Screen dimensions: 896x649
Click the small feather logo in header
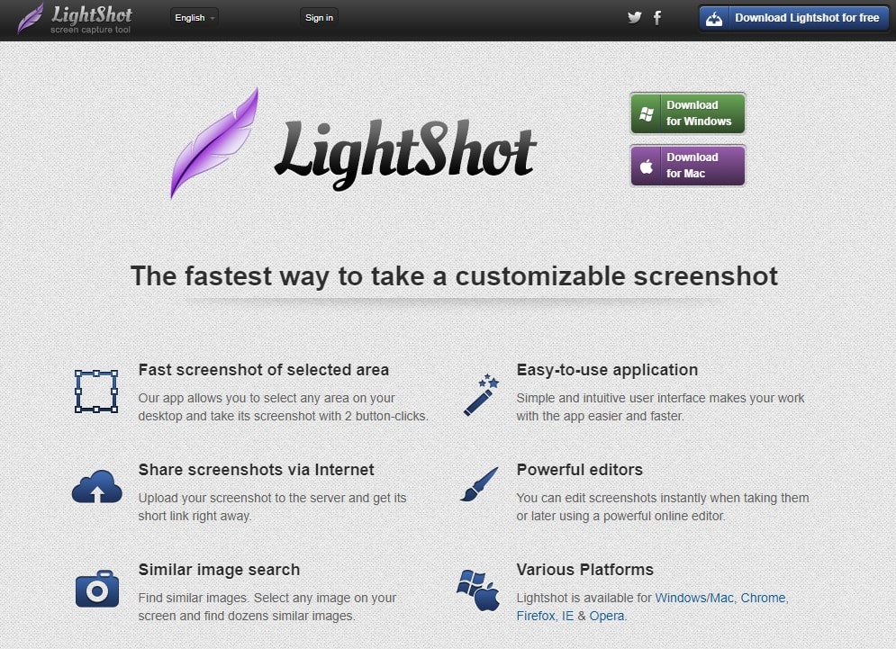coord(31,18)
